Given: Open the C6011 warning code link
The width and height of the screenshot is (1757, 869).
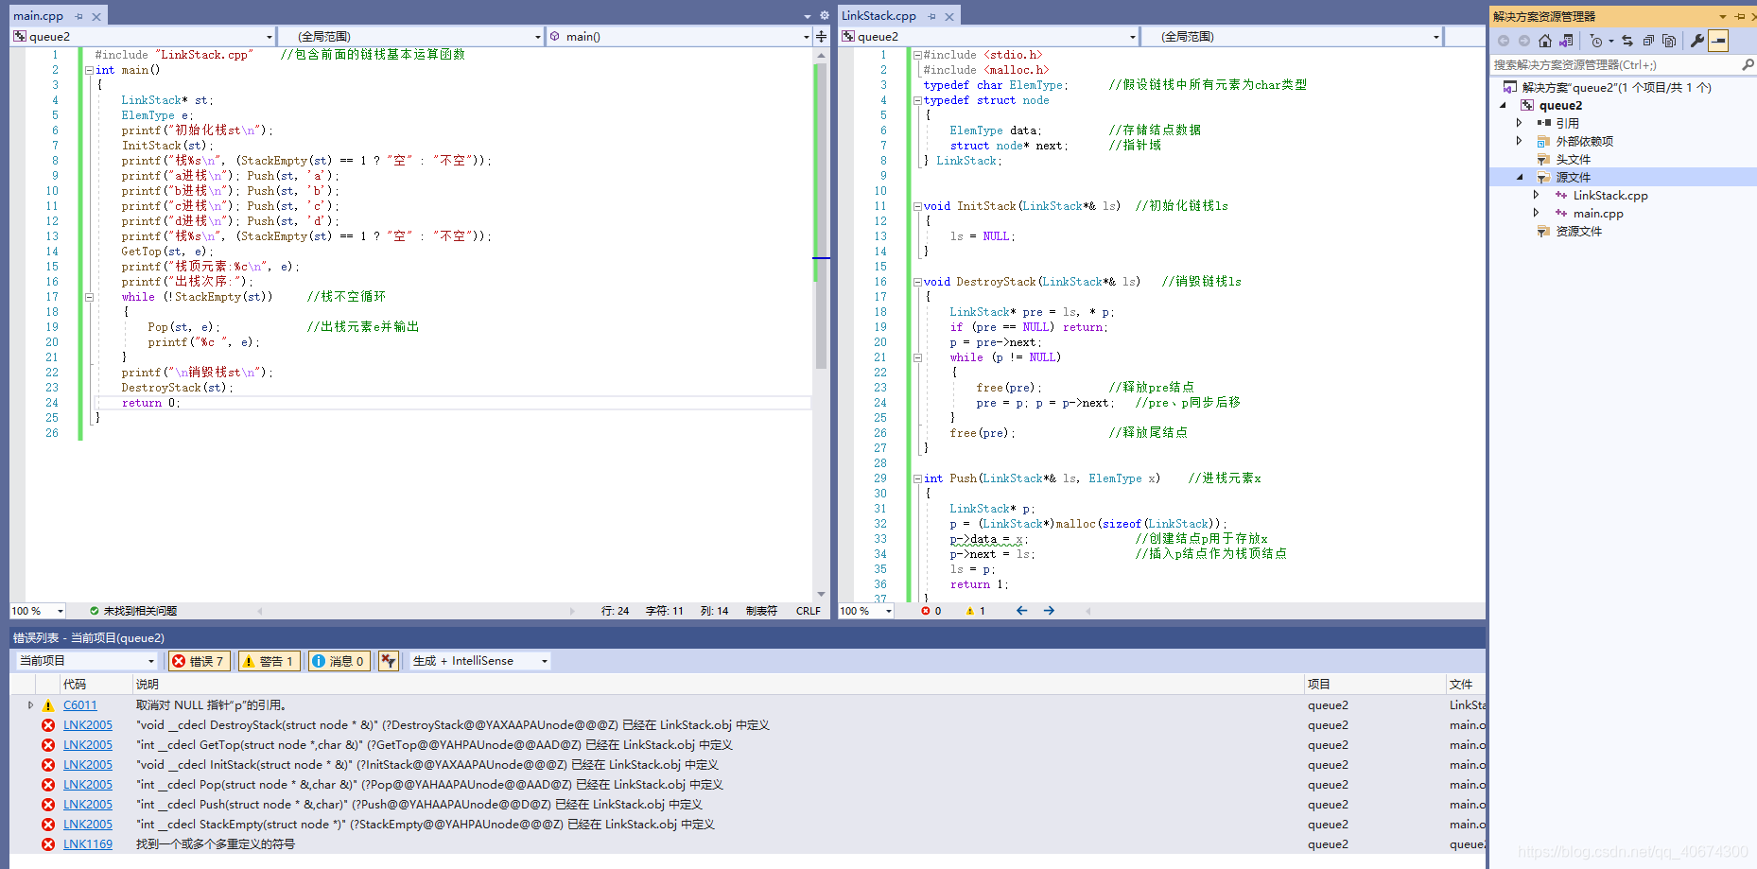Looking at the screenshot, I should pyautogui.click(x=80, y=705).
